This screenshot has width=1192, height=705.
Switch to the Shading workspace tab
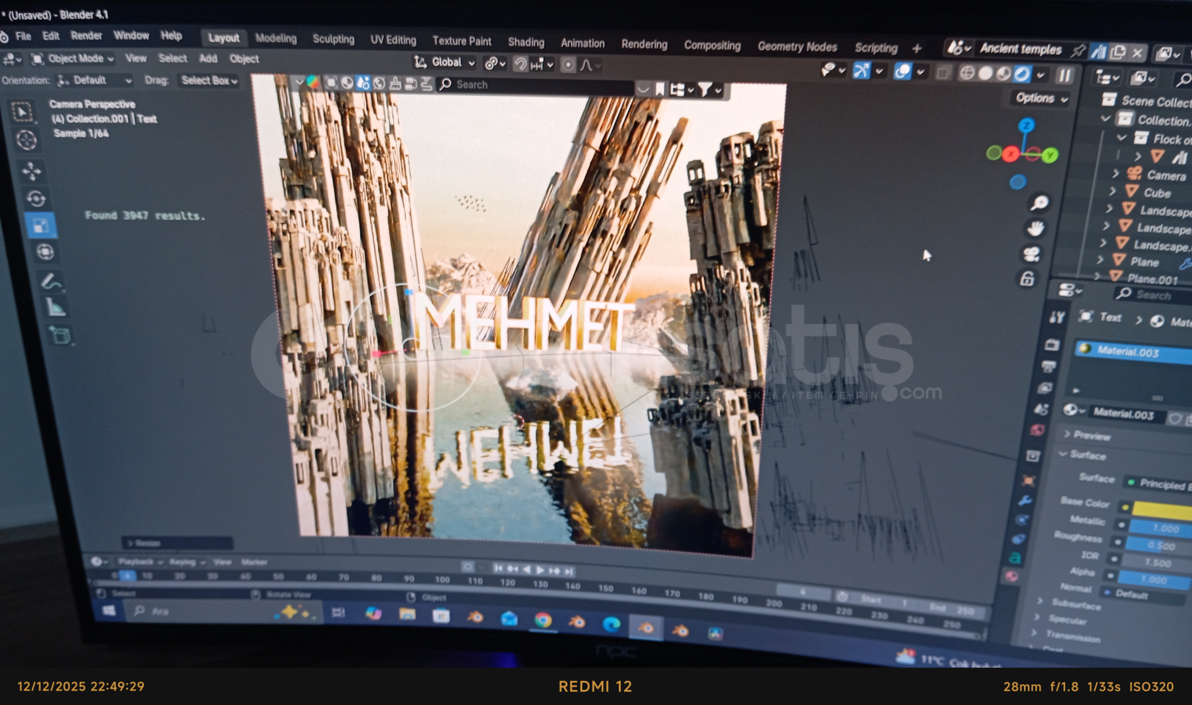coord(525,42)
